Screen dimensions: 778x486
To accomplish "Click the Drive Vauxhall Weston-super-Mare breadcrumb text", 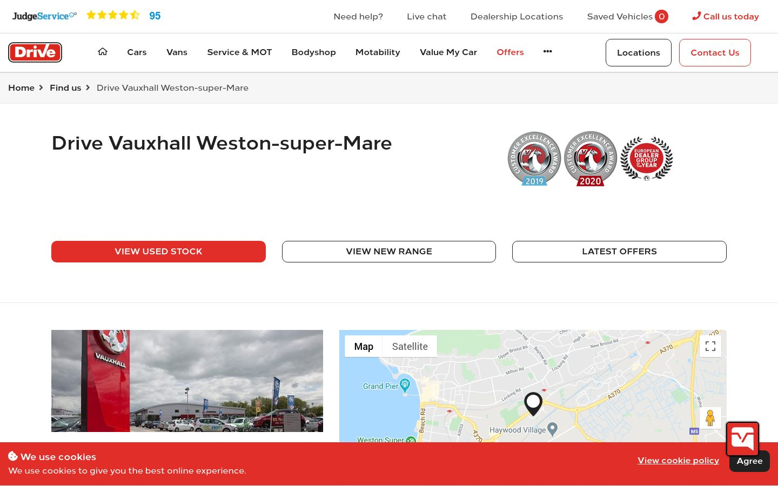I will (172, 88).
